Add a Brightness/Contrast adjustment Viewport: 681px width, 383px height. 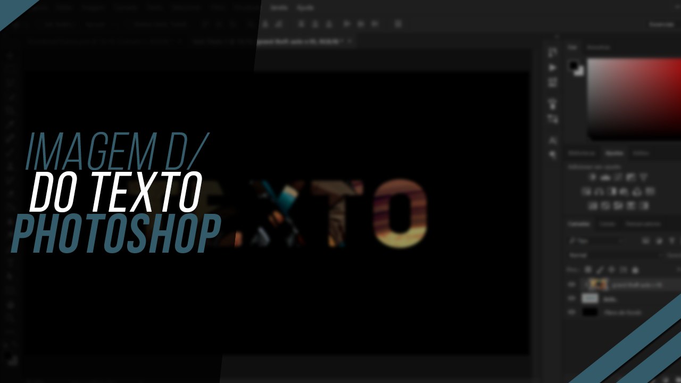[592, 177]
